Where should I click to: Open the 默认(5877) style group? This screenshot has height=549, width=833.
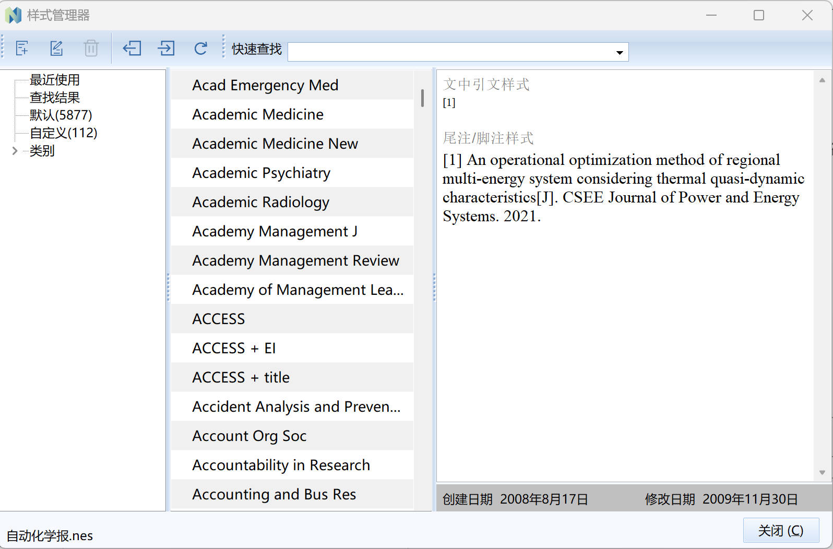pyautogui.click(x=61, y=115)
